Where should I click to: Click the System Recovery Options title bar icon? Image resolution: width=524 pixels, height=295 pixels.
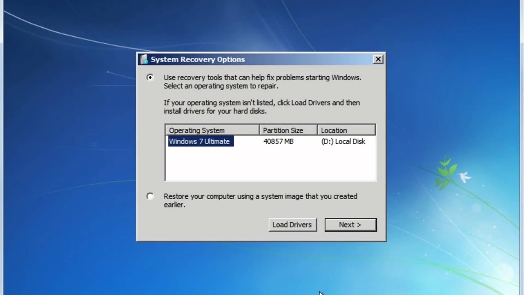[x=144, y=59]
